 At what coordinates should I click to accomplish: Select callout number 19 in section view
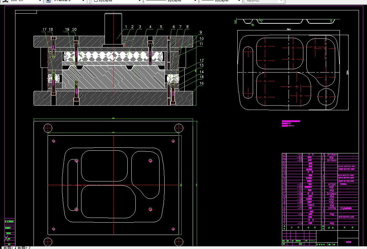click(67, 29)
